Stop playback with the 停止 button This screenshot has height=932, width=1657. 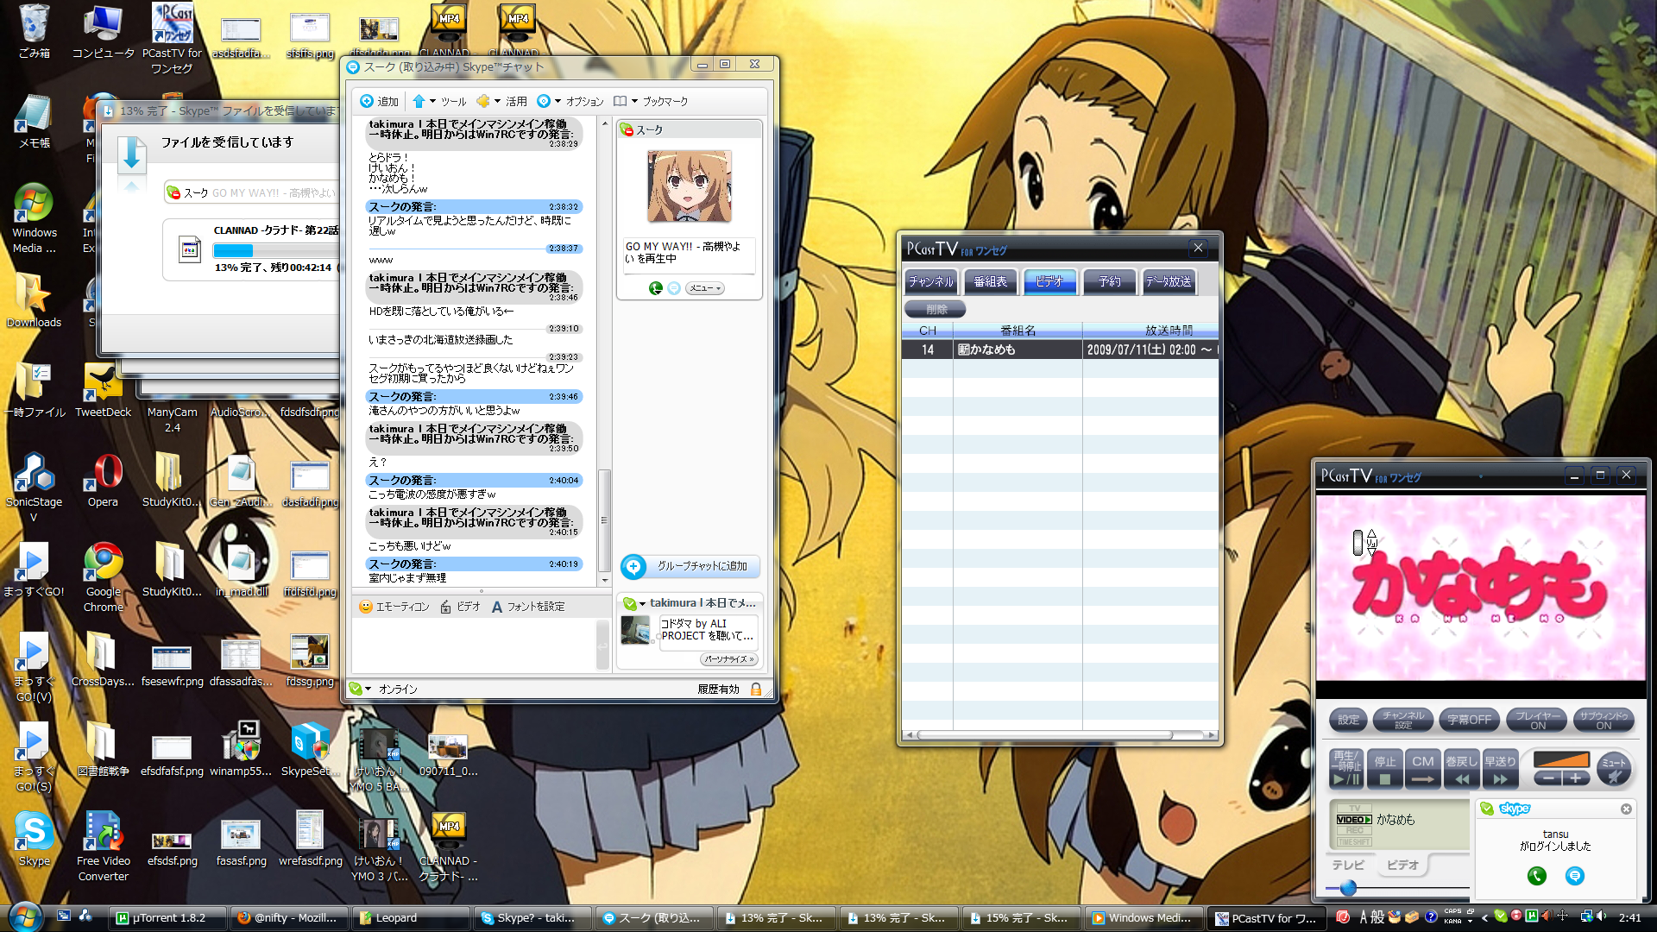1385,768
